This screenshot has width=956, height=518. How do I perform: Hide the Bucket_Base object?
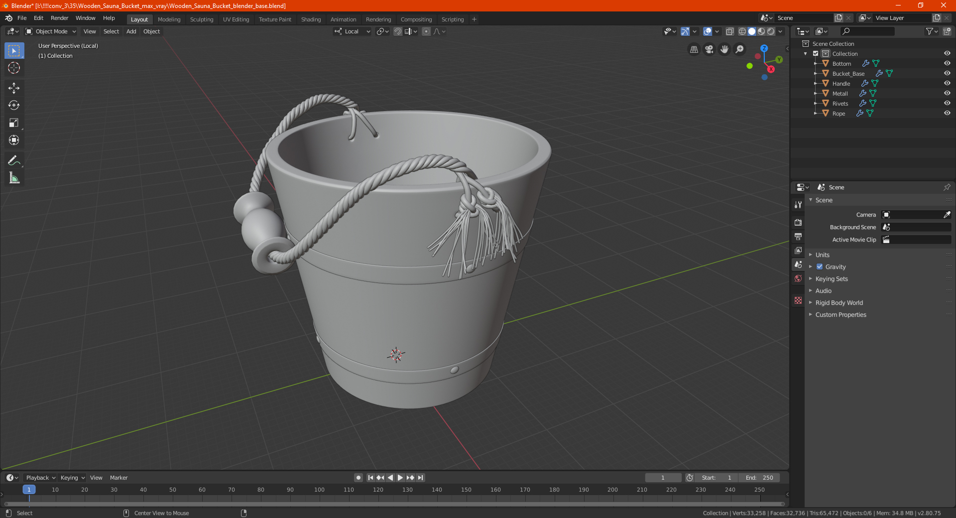(947, 73)
